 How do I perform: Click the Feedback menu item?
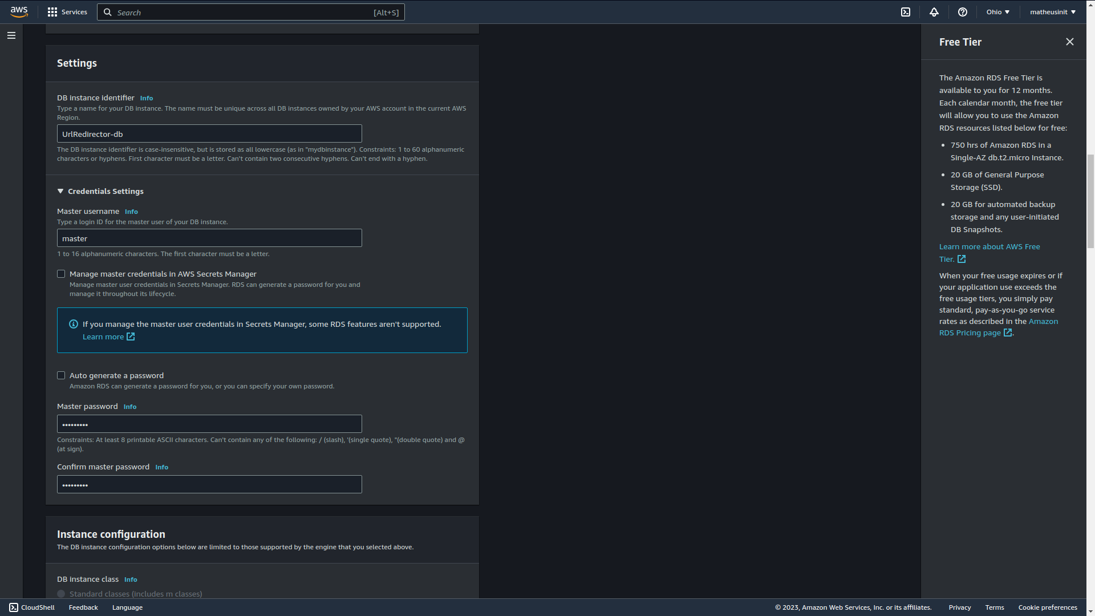click(83, 607)
